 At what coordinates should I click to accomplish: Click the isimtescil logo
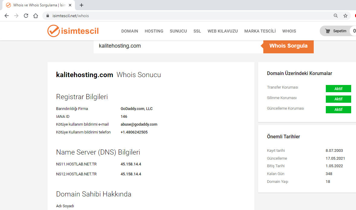(73, 31)
